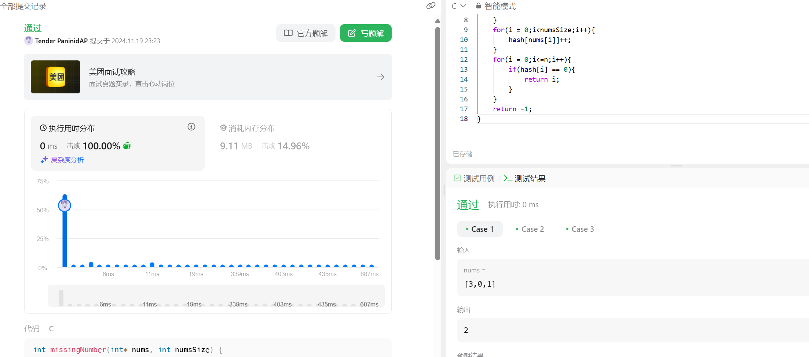Click the 官方题解 button
The image size is (809, 357).
(x=306, y=33)
